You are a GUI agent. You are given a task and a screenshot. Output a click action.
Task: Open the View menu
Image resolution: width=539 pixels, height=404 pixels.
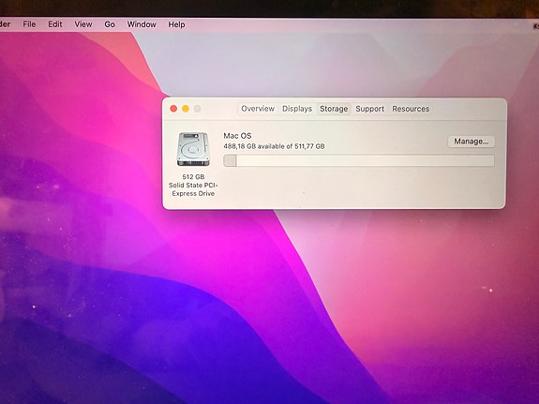click(x=83, y=24)
